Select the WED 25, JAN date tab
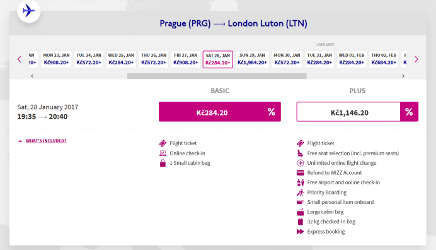 point(121,59)
